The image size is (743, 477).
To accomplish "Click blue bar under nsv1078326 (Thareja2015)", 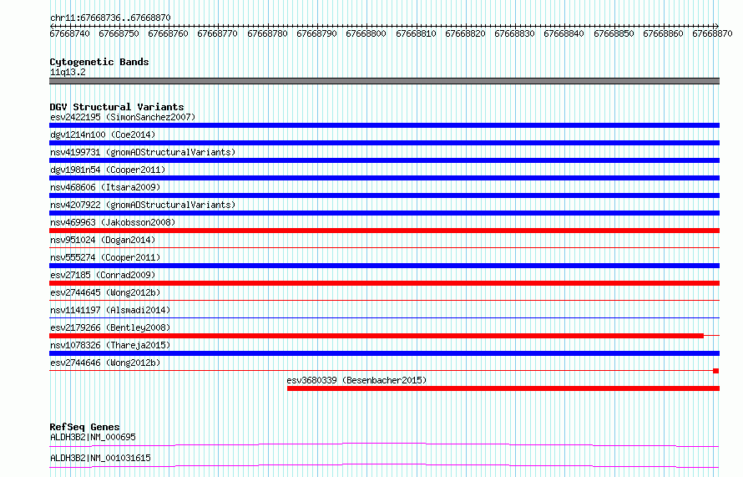I will pos(384,353).
